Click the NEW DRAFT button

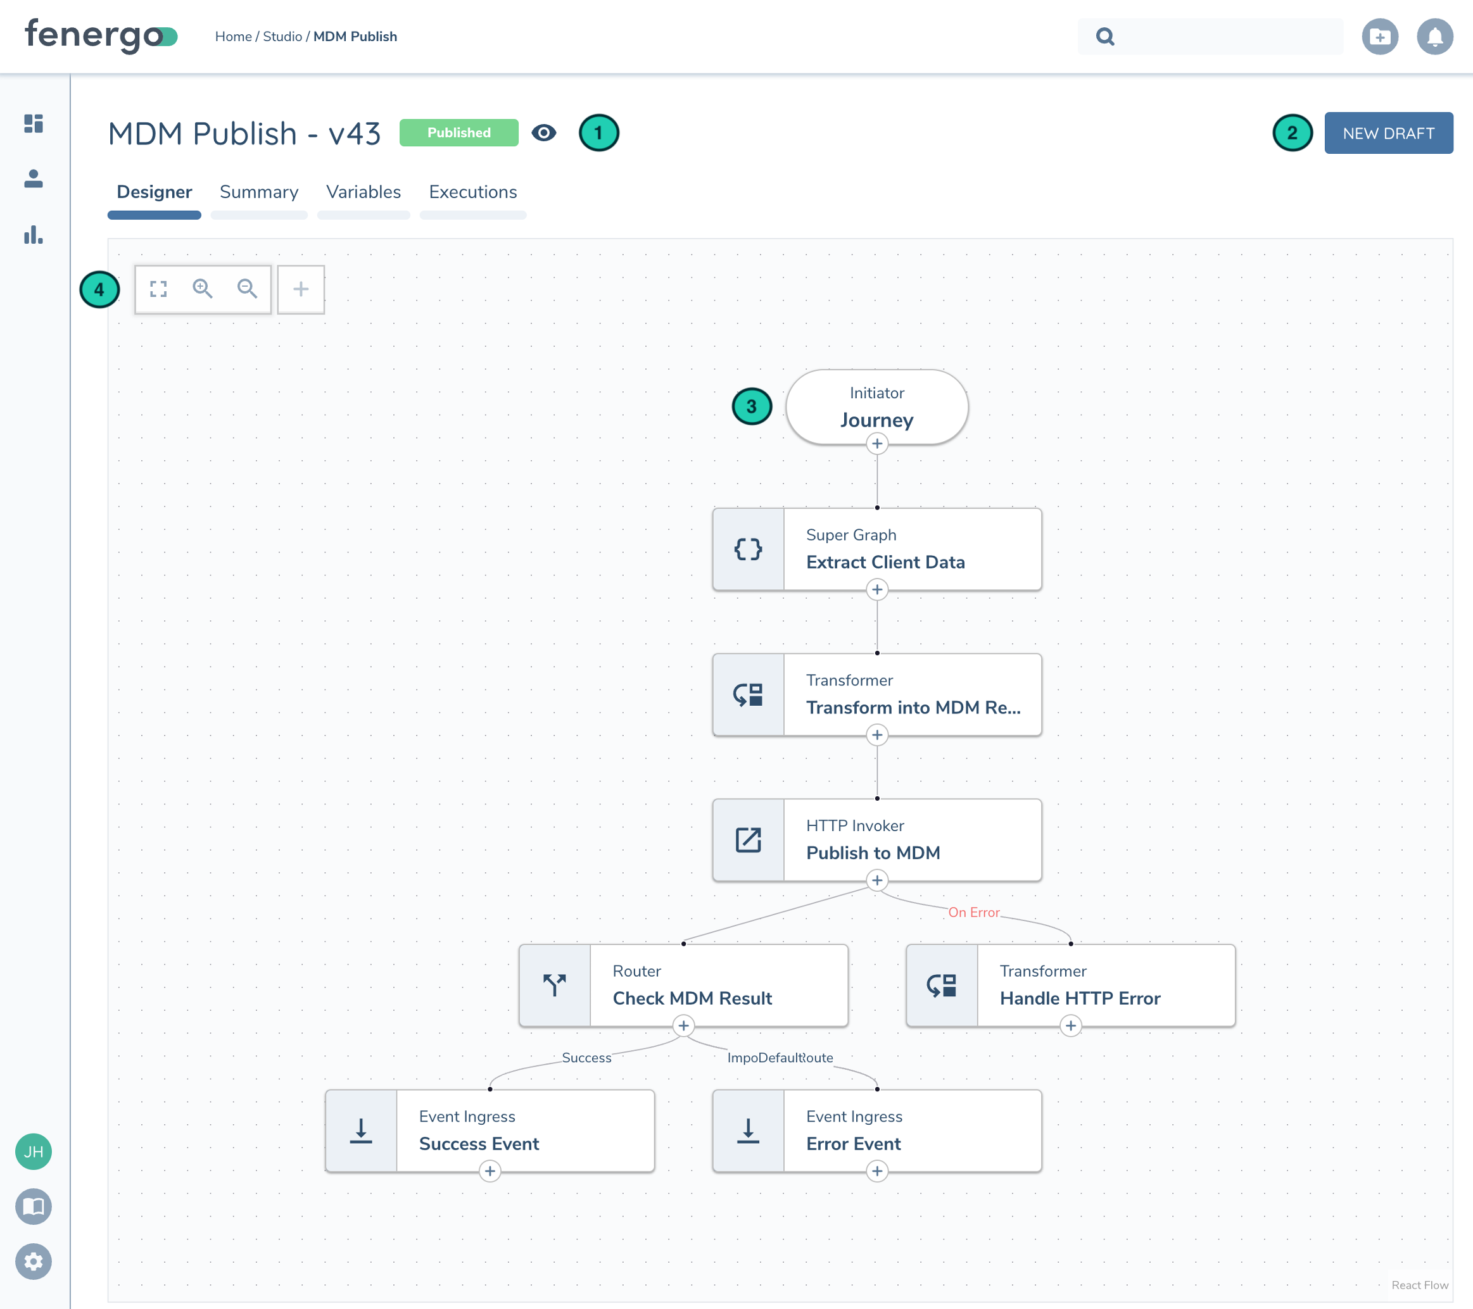pyautogui.click(x=1388, y=132)
